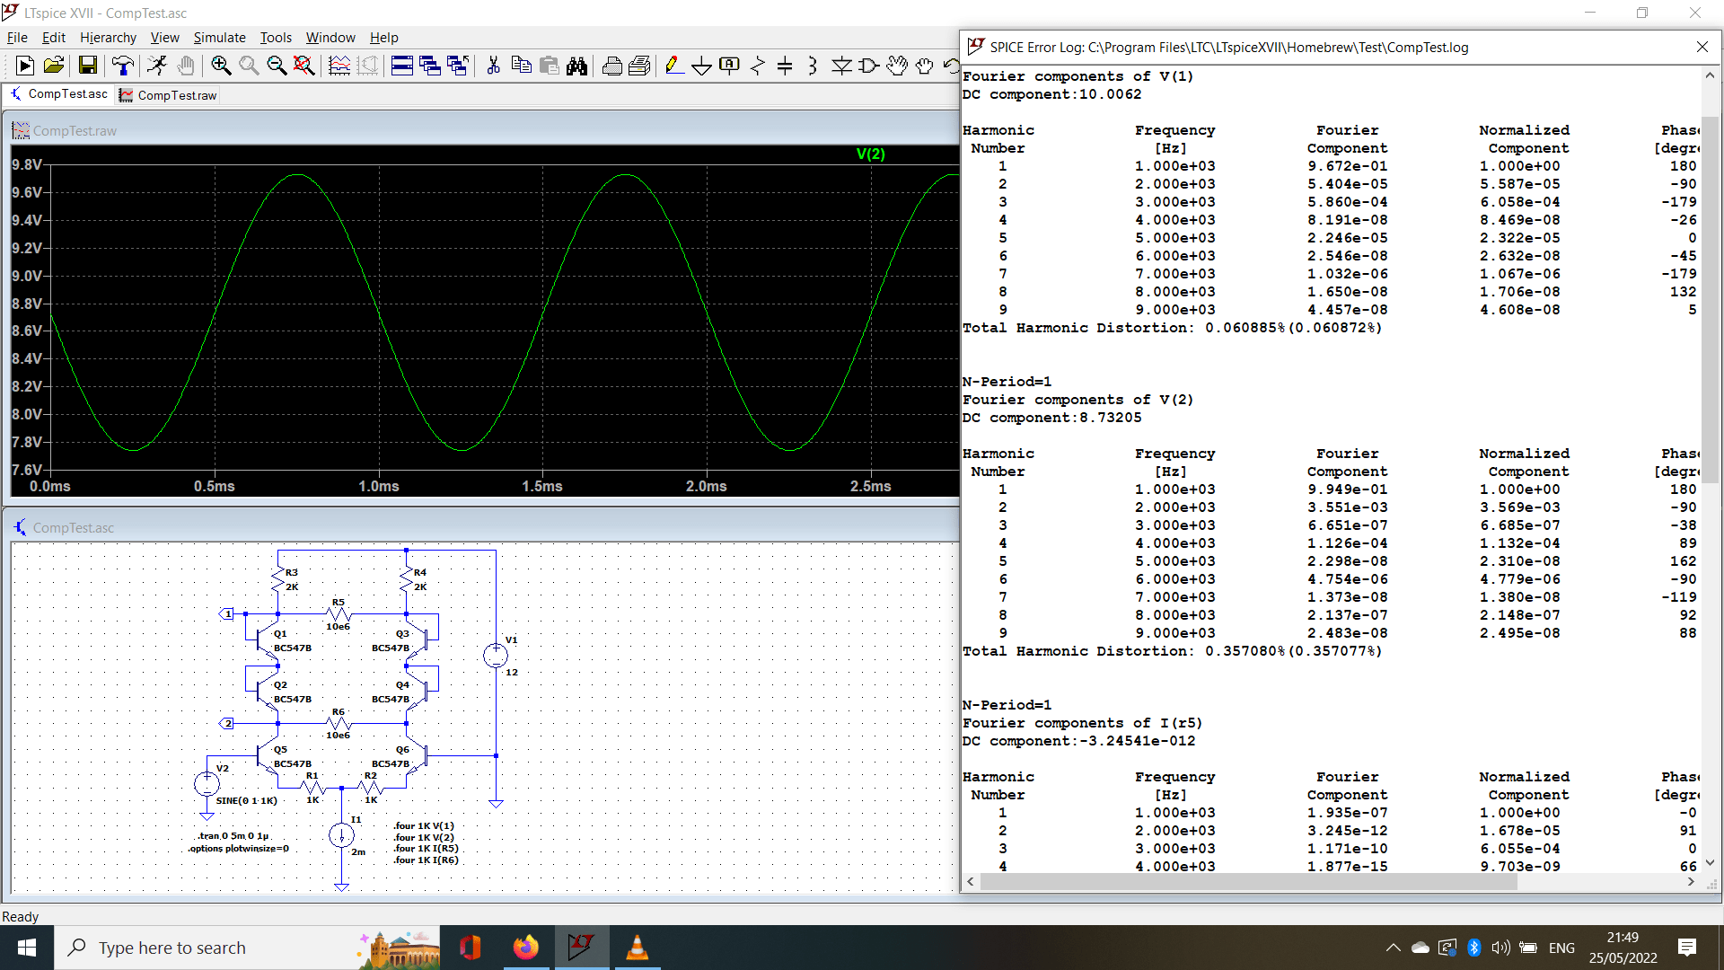The width and height of the screenshot is (1724, 970).
Task: Click the V1 voltage source in schematic
Action: 496,656
